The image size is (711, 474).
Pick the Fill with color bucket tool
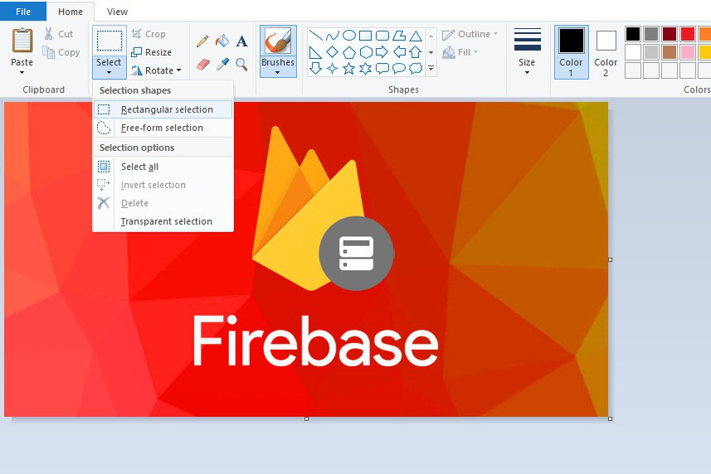click(x=222, y=41)
